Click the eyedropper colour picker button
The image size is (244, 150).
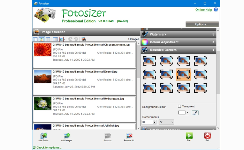click(x=195, y=113)
